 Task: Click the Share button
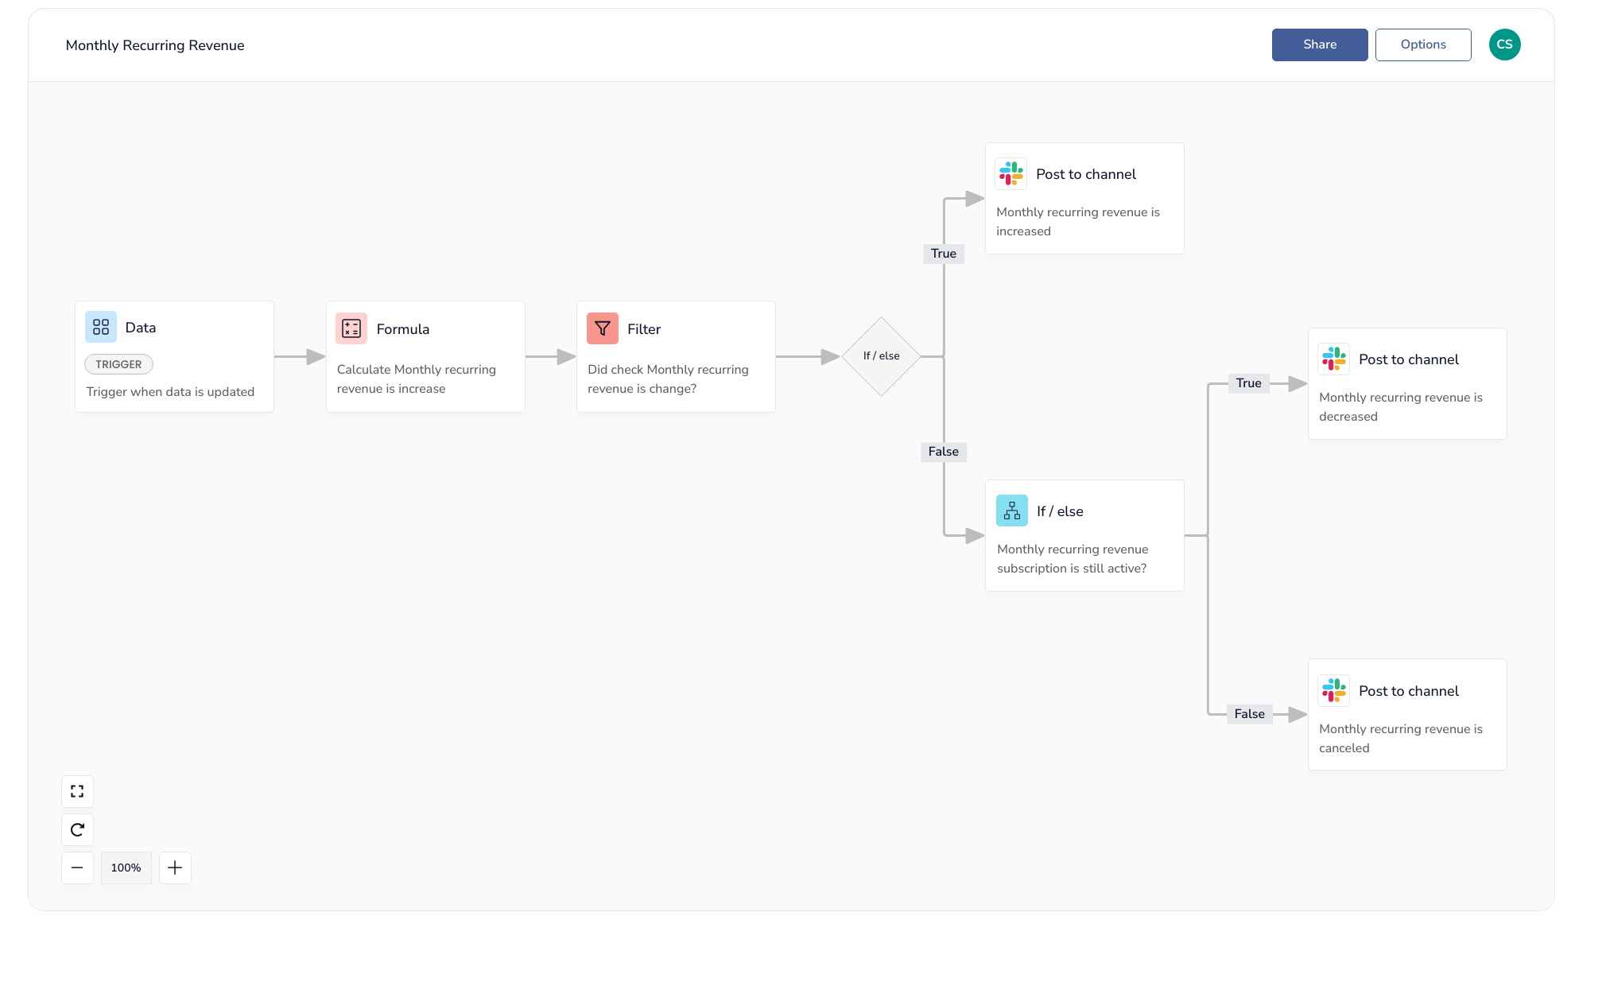pyautogui.click(x=1319, y=45)
